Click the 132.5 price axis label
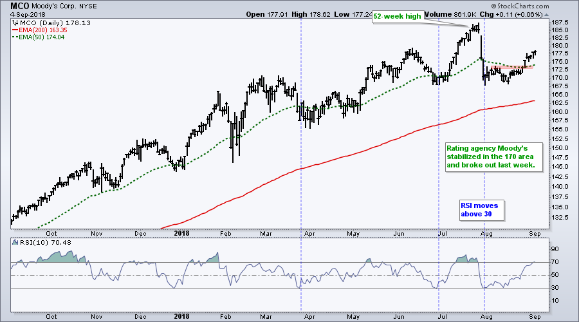This screenshot has height=322, width=579. [559, 218]
